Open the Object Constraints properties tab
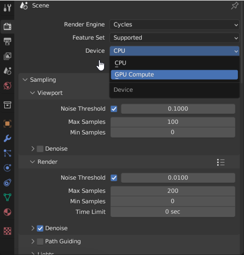The height and width of the screenshot is (255, 244). (8, 183)
